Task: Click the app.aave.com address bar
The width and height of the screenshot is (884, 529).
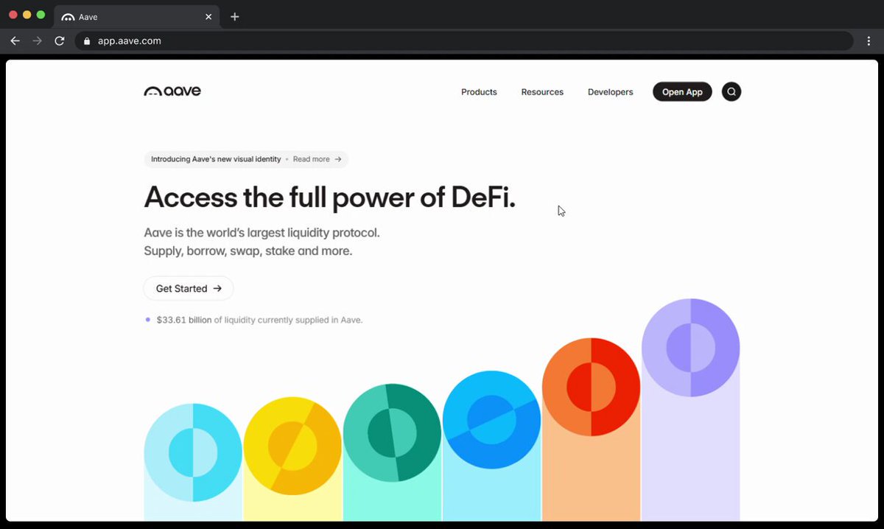Action: coord(464,41)
